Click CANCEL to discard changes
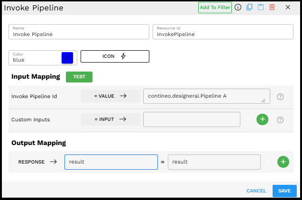Image resolution: width=302 pixels, height=200 pixels. (256, 191)
